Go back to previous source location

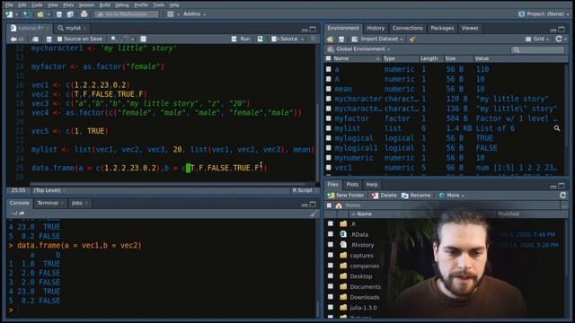point(13,39)
